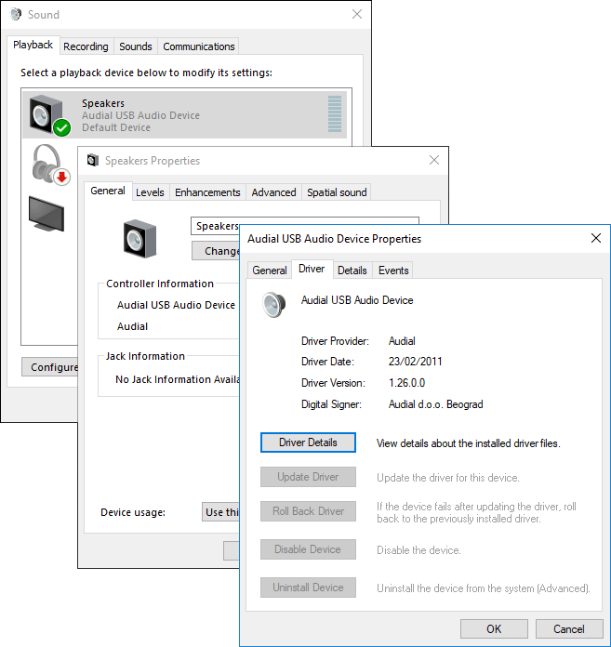Click the Update Driver button
611x647 pixels.
[308, 477]
